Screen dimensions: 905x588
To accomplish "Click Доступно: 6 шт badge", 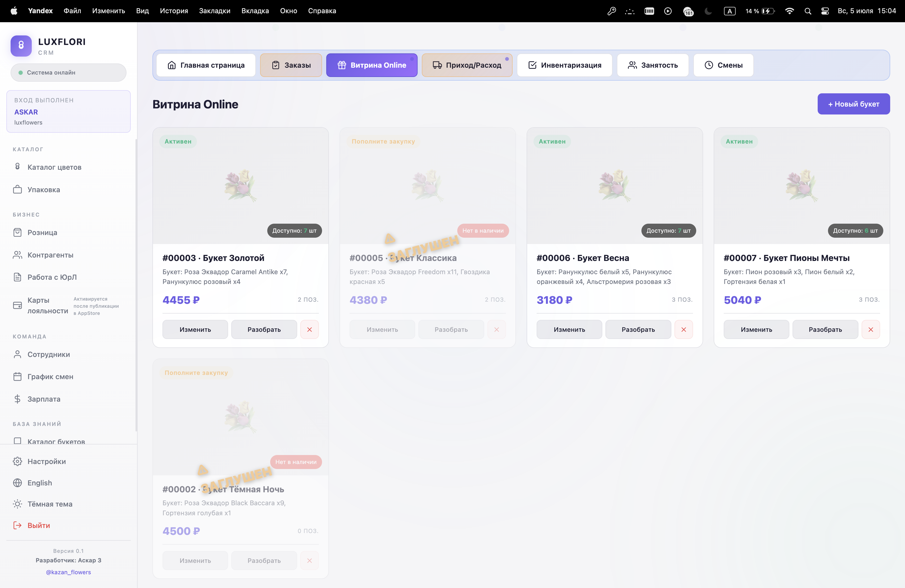I will 855,231.
